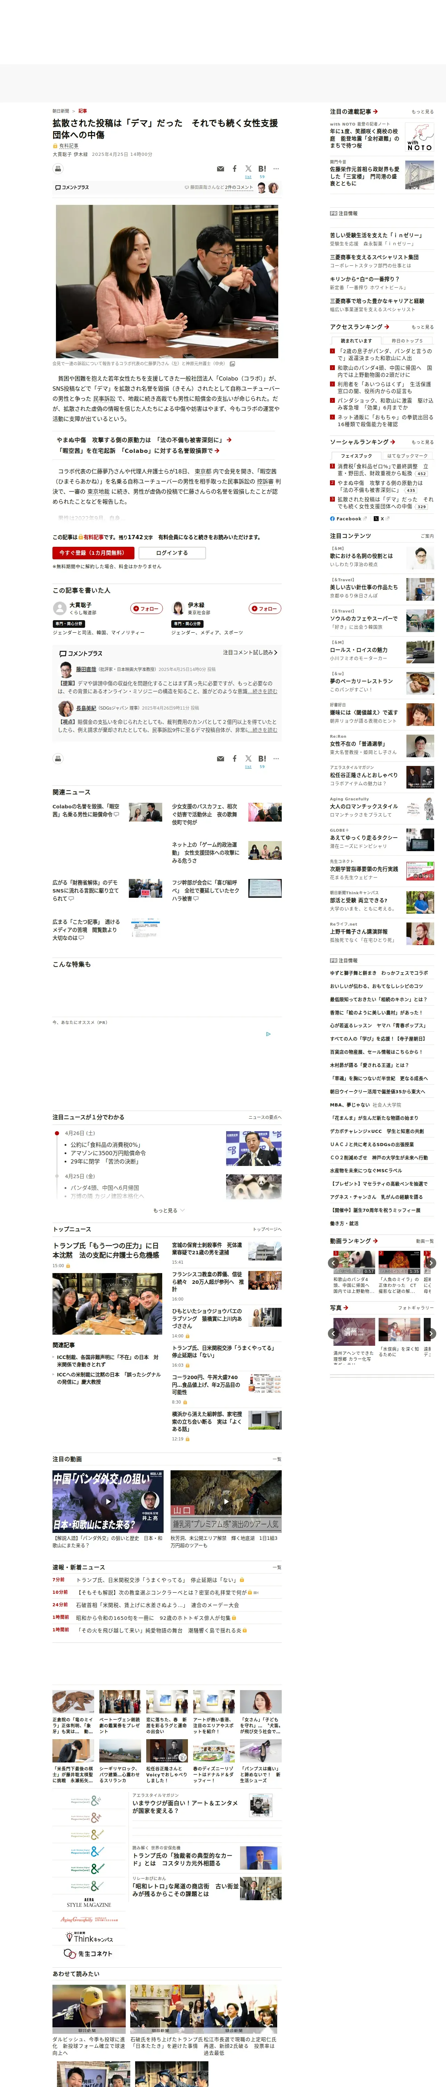Open the more options ellipsis icon at top
This screenshot has width=446, height=2087.
point(276,168)
